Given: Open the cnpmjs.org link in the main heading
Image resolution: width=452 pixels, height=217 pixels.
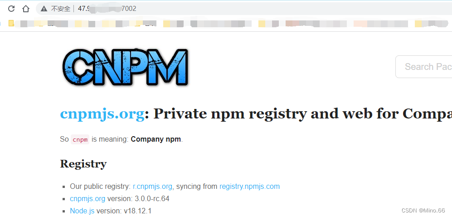Looking at the screenshot, I should pyautogui.click(x=102, y=113).
